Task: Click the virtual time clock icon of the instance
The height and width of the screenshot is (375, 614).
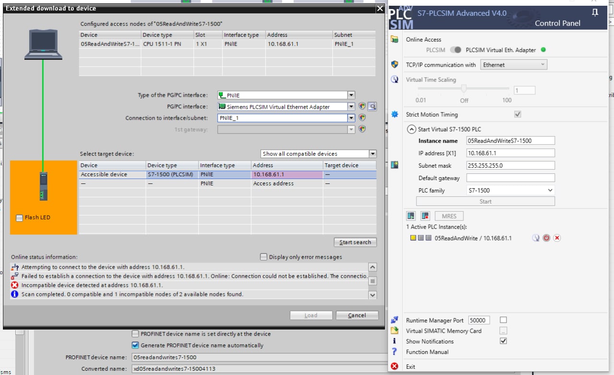Action: click(x=536, y=238)
